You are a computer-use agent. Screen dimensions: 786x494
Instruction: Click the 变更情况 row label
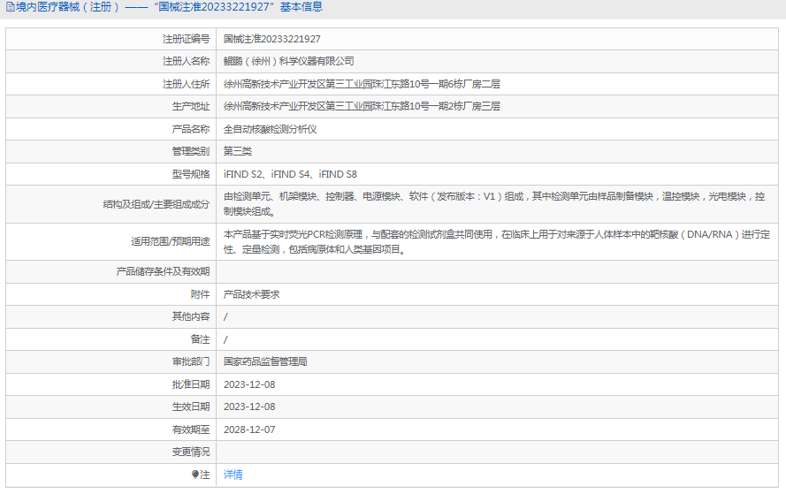pyautogui.click(x=191, y=452)
